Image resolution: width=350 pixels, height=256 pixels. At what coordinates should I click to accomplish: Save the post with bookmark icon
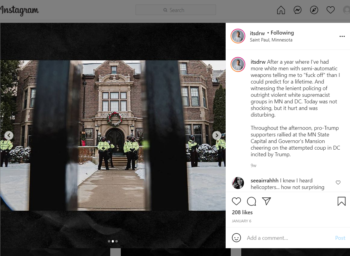pos(341,201)
